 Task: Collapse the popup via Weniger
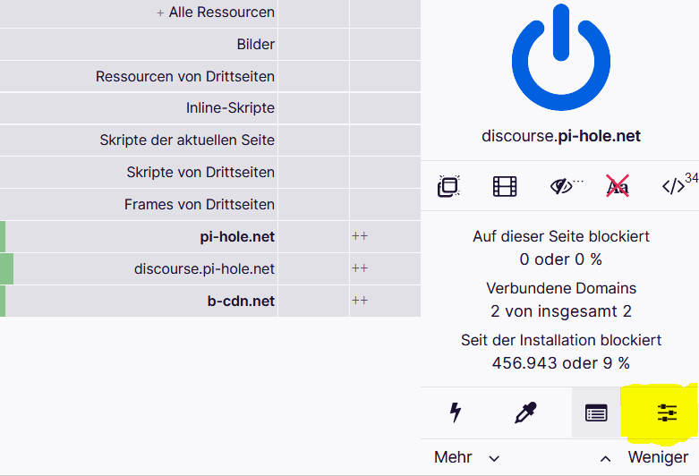pos(644,457)
